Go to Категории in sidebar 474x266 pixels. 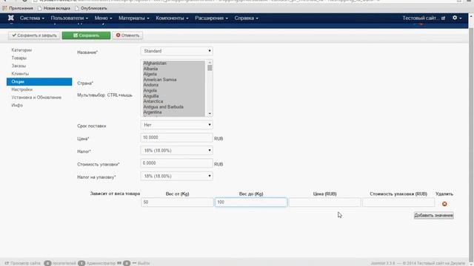(21, 50)
